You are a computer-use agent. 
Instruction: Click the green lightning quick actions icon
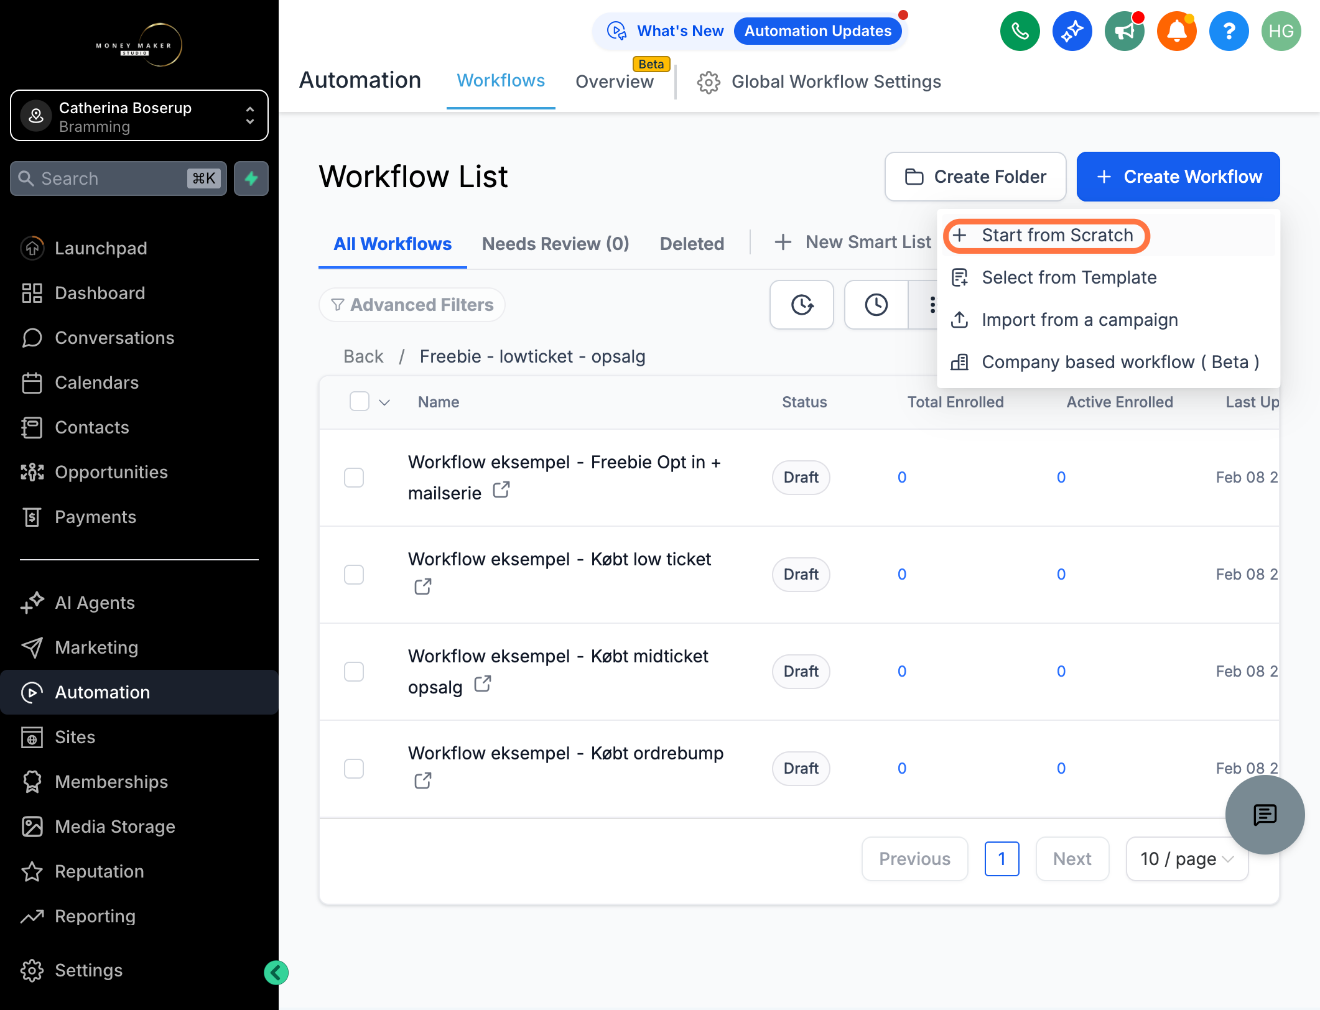251,178
